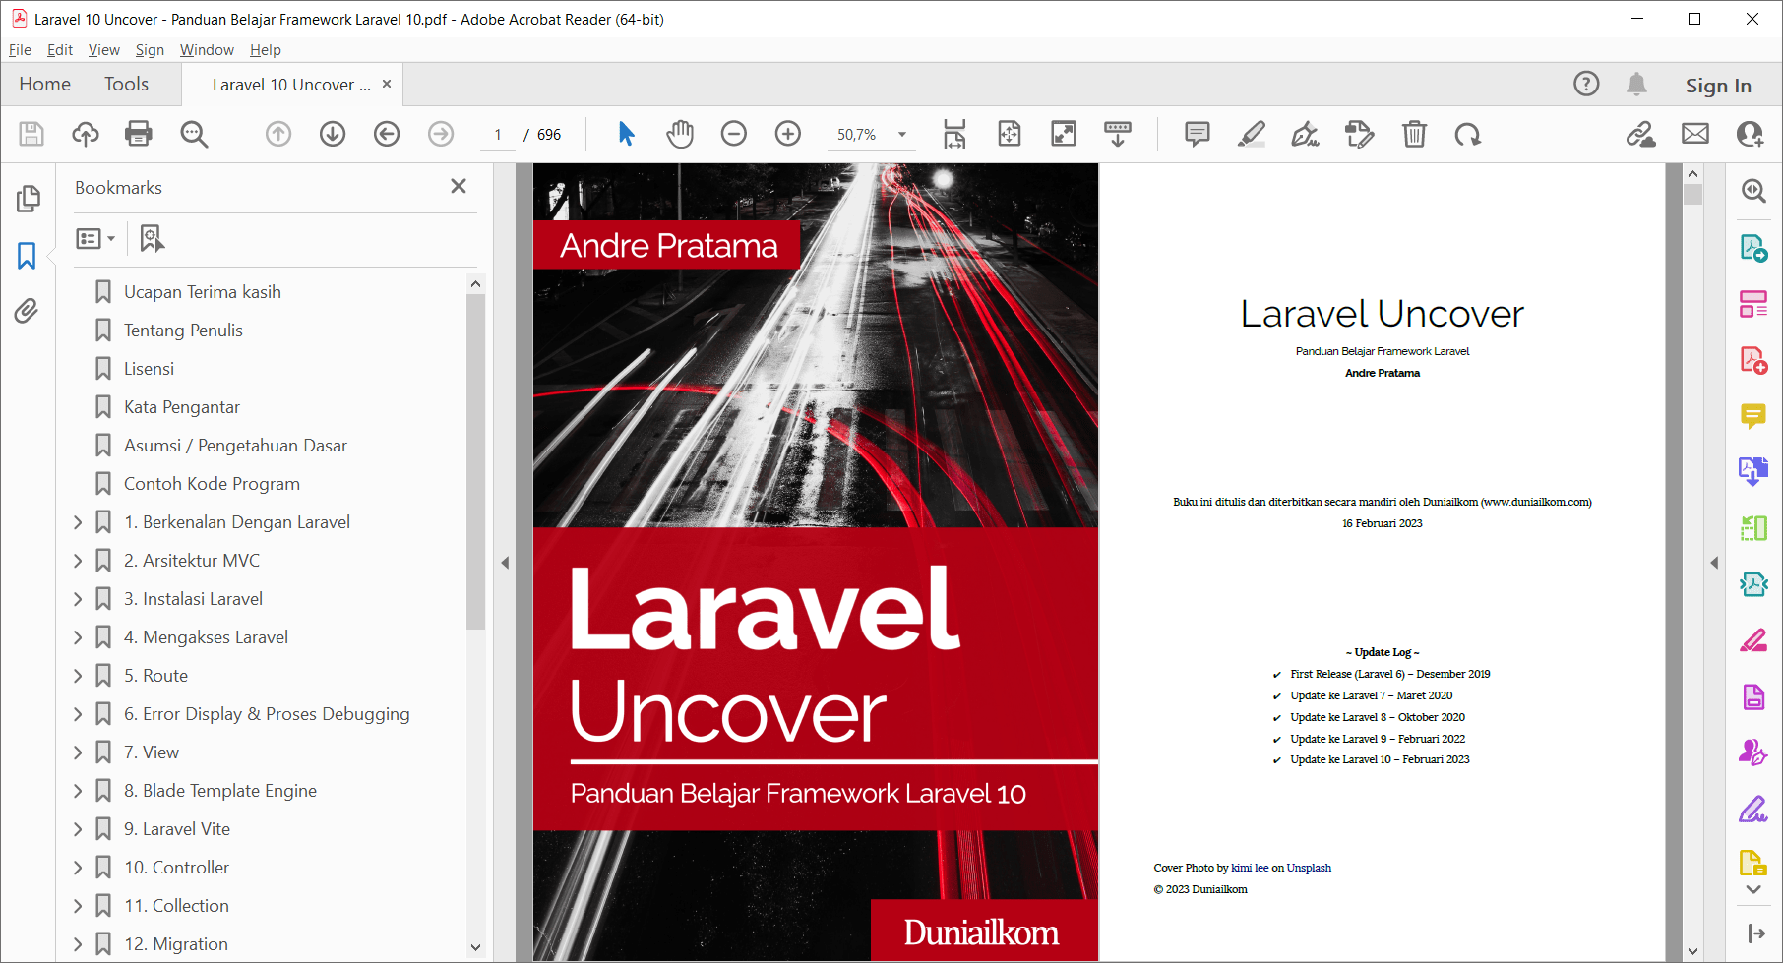The image size is (1783, 963).
Task: Click the share with others person icon
Action: click(1751, 134)
